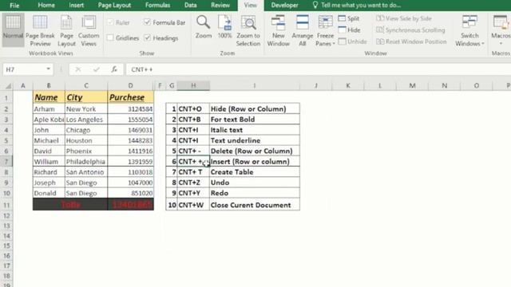Click the Hide (Row or Column) cell
Viewport: 511px width, 287px height.
tap(255, 109)
